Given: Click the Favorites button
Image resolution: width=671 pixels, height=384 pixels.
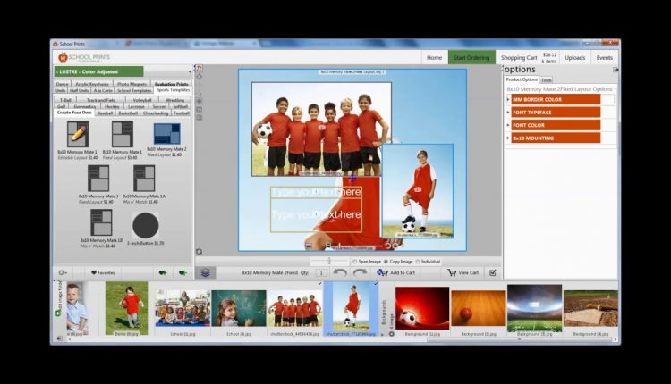Looking at the screenshot, I should (103, 272).
